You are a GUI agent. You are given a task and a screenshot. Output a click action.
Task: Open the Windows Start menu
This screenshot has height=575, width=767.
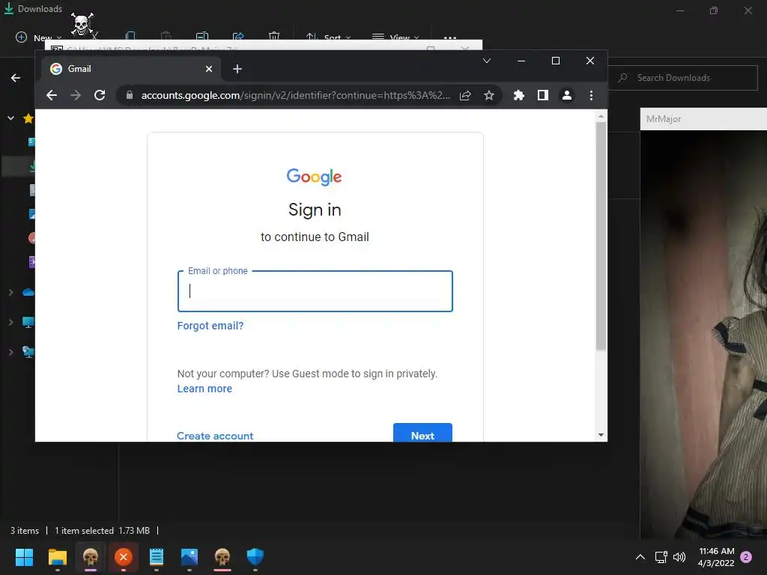tap(24, 557)
